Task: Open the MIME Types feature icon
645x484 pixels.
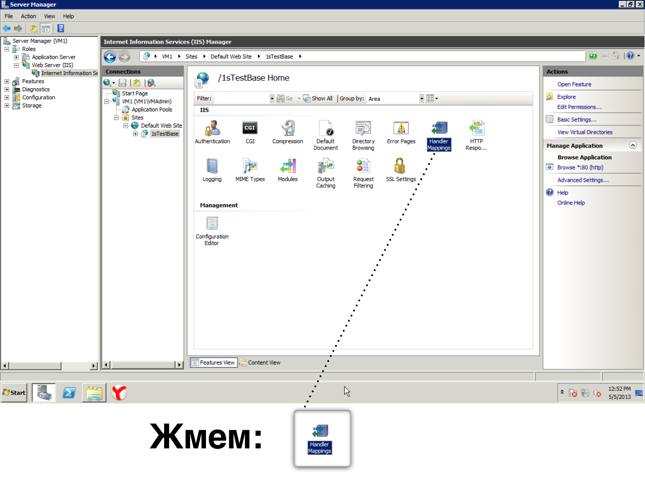Action: point(250,170)
